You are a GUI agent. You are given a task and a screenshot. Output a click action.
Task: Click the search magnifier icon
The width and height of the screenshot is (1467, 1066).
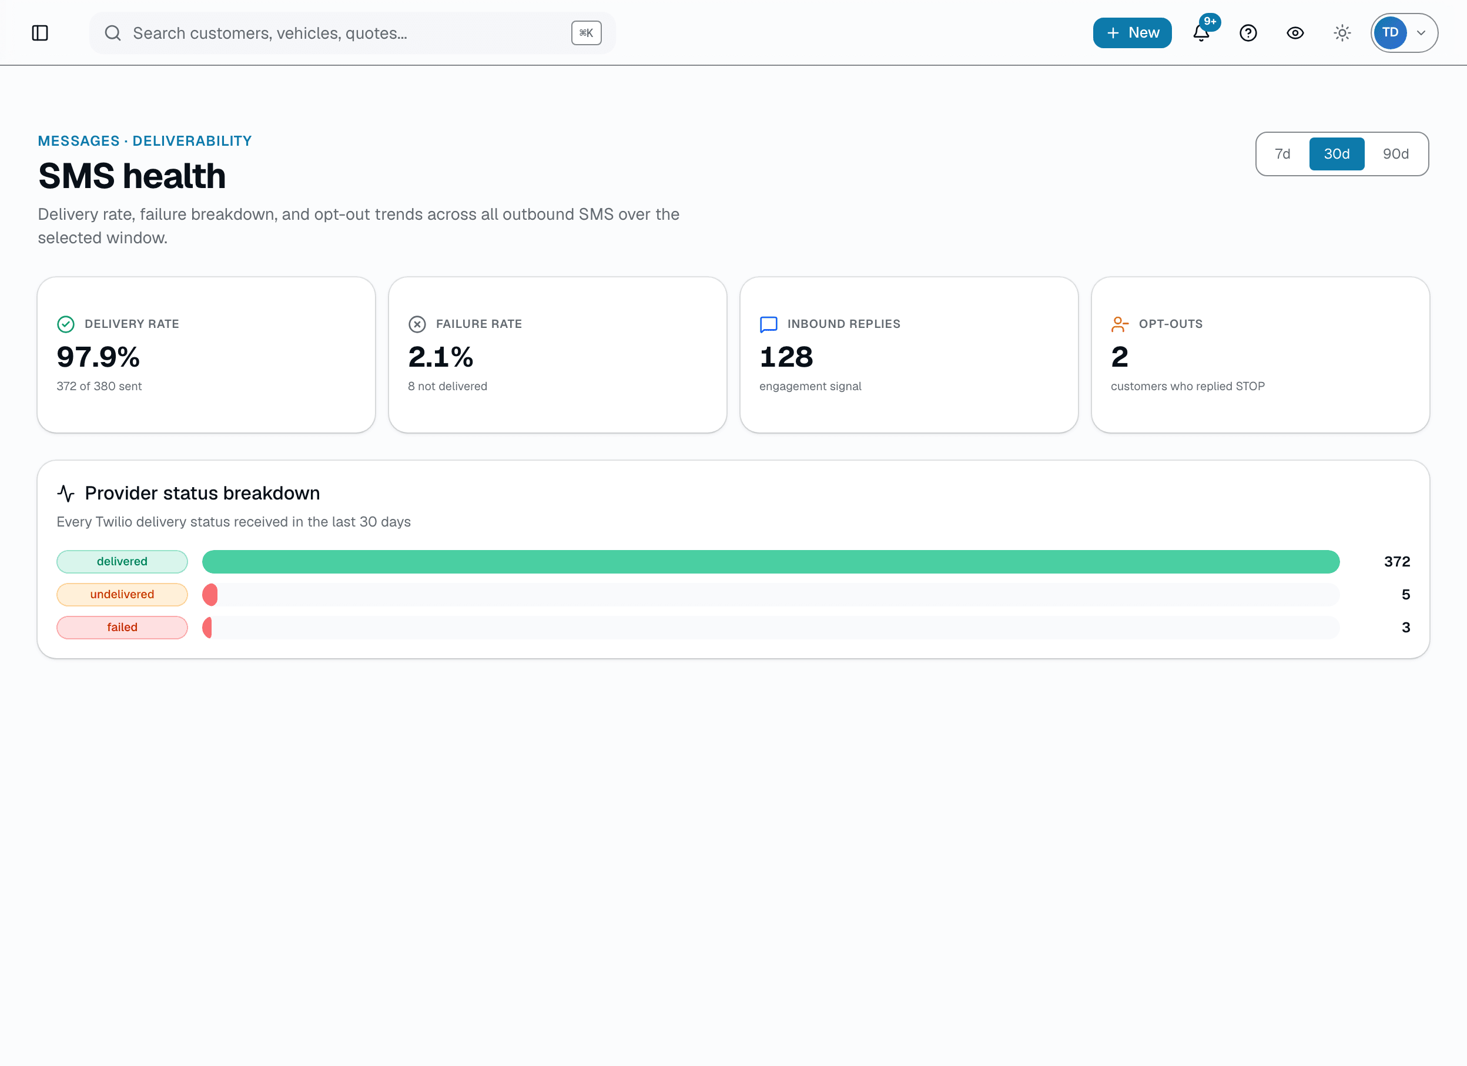[x=112, y=33]
